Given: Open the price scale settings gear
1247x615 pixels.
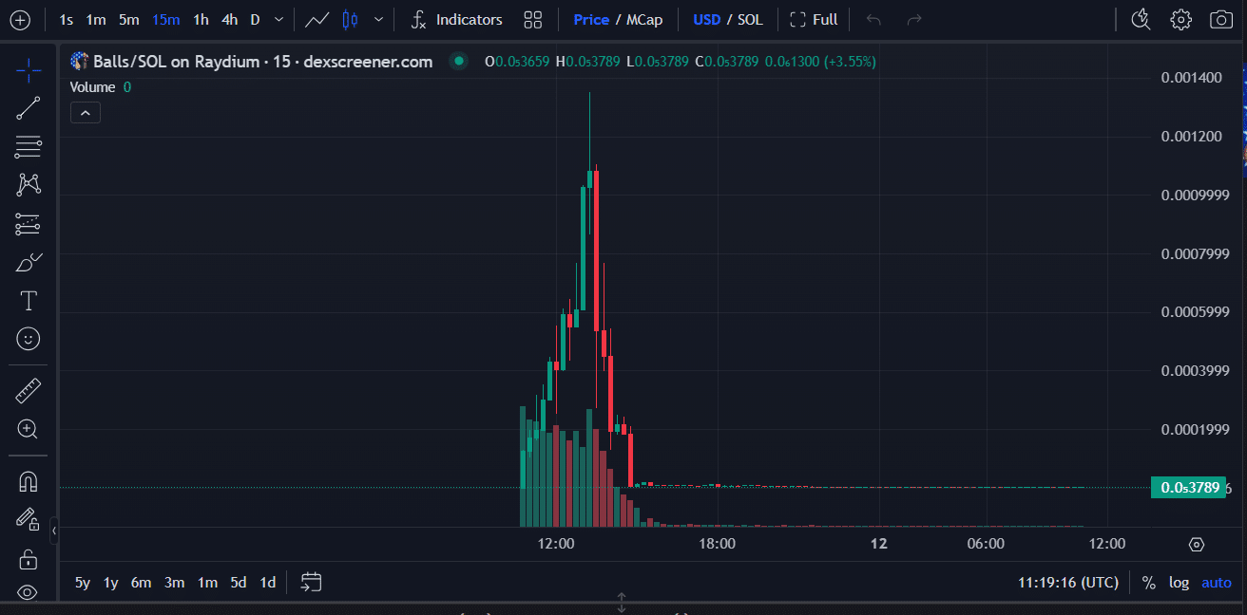Looking at the screenshot, I should click(x=1197, y=544).
